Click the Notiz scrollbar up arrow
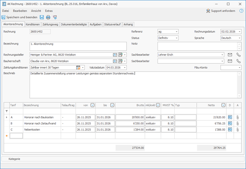 click(x=239, y=44)
